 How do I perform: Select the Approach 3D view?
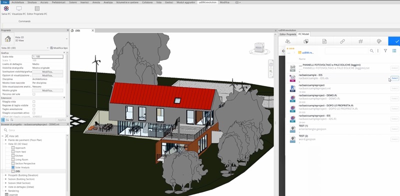click(x=20, y=148)
